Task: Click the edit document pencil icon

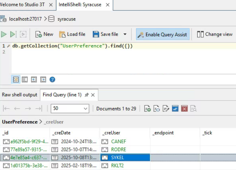Action: click(166, 109)
